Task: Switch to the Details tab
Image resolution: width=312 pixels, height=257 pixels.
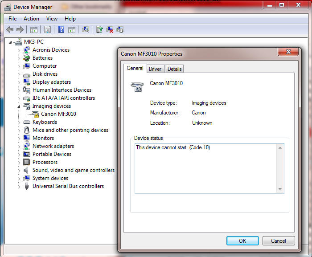Action: pyautogui.click(x=175, y=69)
